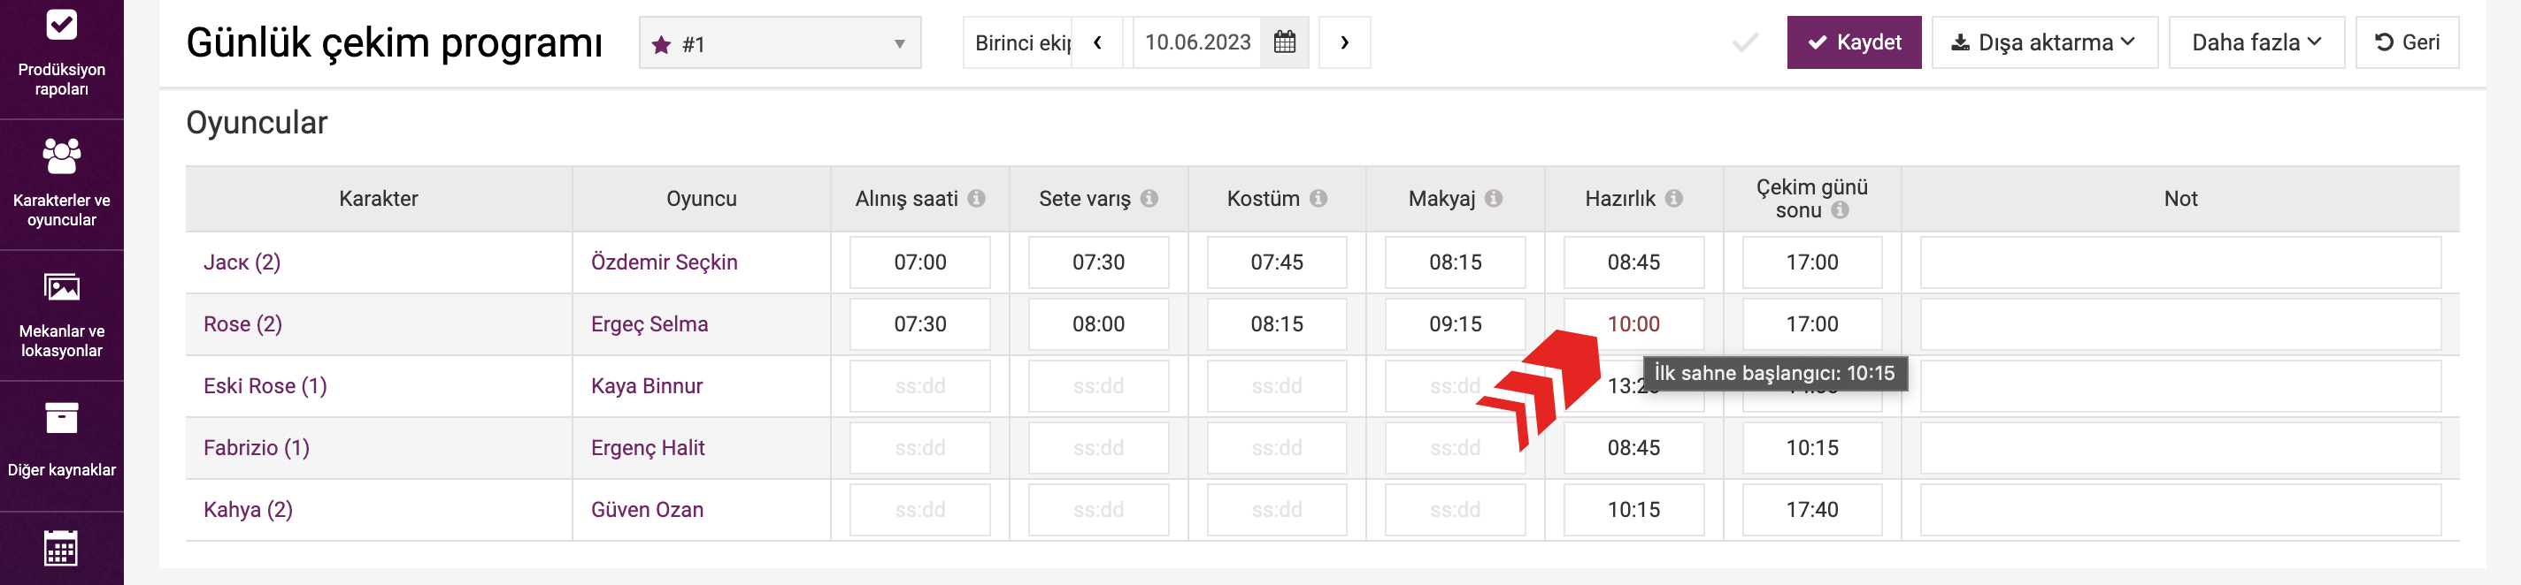Open the Eski Rose (1) character link
This screenshot has width=2521, height=585.
pyautogui.click(x=265, y=386)
